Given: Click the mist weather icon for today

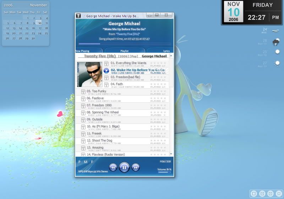Looking at the screenshot, I should coord(275,31).
